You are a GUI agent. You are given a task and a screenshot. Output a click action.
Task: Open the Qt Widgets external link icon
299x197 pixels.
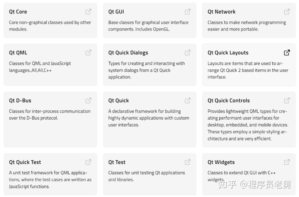click(x=287, y=162)
